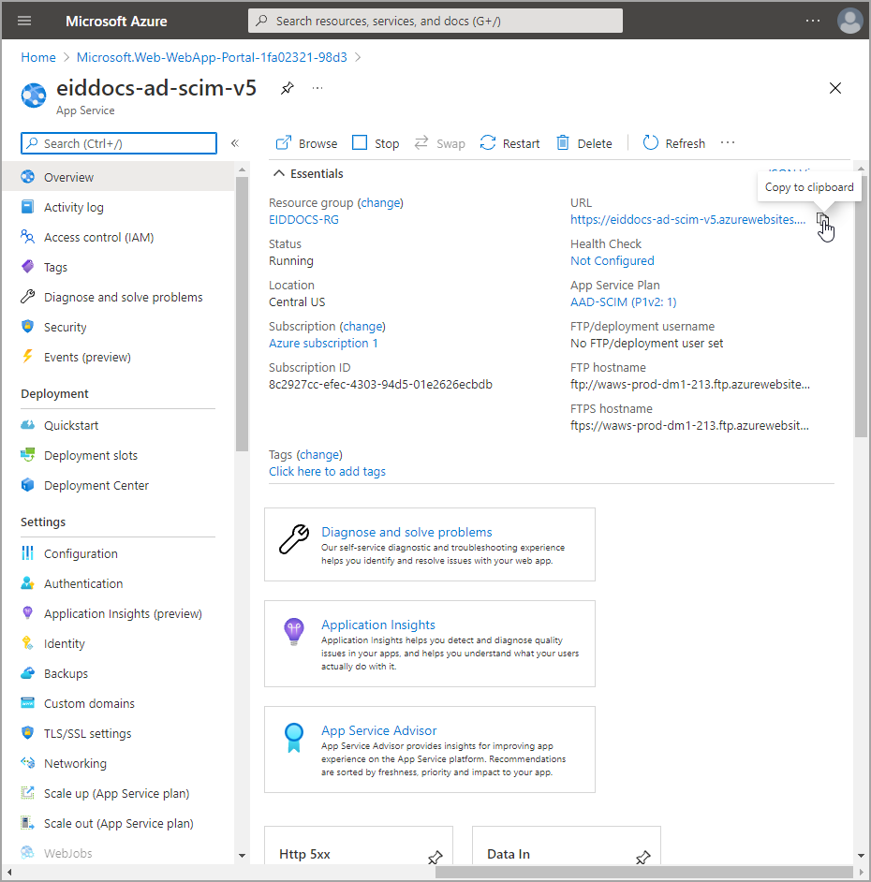Open the Azure portal hamburger menu
The image size is (871, 882).
[x=24, y=21]
